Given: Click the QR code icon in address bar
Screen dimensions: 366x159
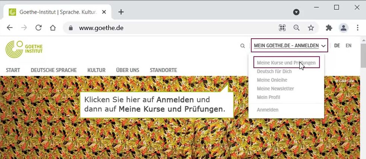Looking at the screenshot, I should pos(282,27).
